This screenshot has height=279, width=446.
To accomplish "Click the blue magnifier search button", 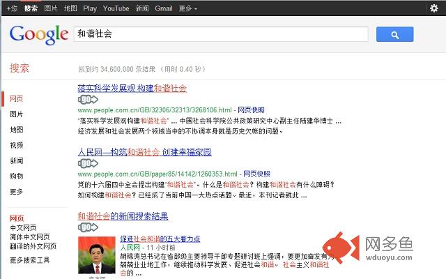I will click(x=394, y=34).
